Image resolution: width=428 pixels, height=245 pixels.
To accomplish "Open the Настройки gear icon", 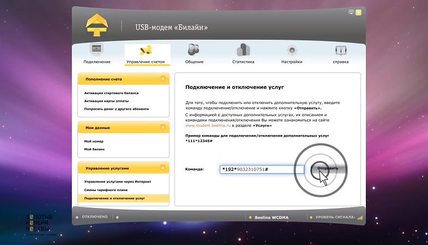I will pos(292,51).
